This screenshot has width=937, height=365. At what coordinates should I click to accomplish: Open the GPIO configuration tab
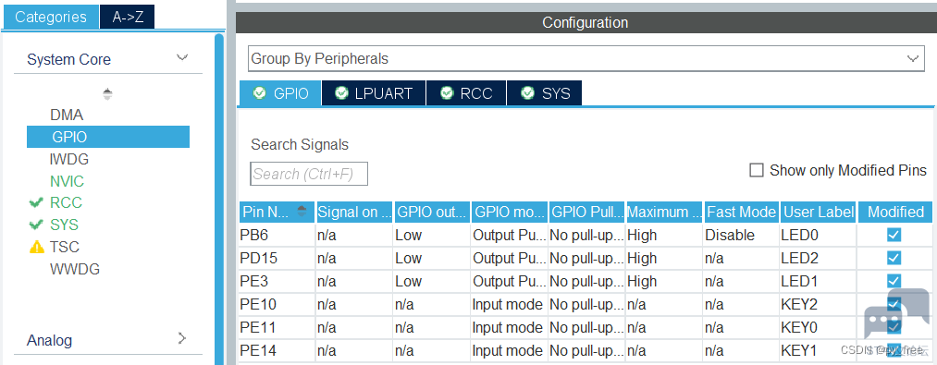[279, 93]
